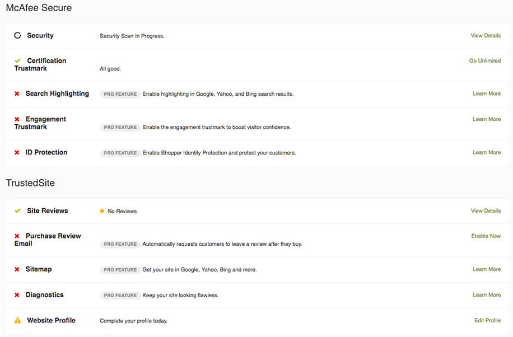The height and width of the screenshot is (337, 513).
Task: Open Learn More for Search Highlighting
Action: 487,93
